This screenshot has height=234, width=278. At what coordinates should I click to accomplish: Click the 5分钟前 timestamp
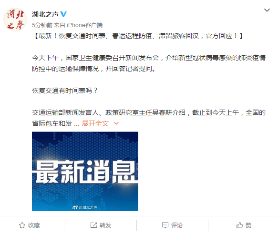point(42,25)
